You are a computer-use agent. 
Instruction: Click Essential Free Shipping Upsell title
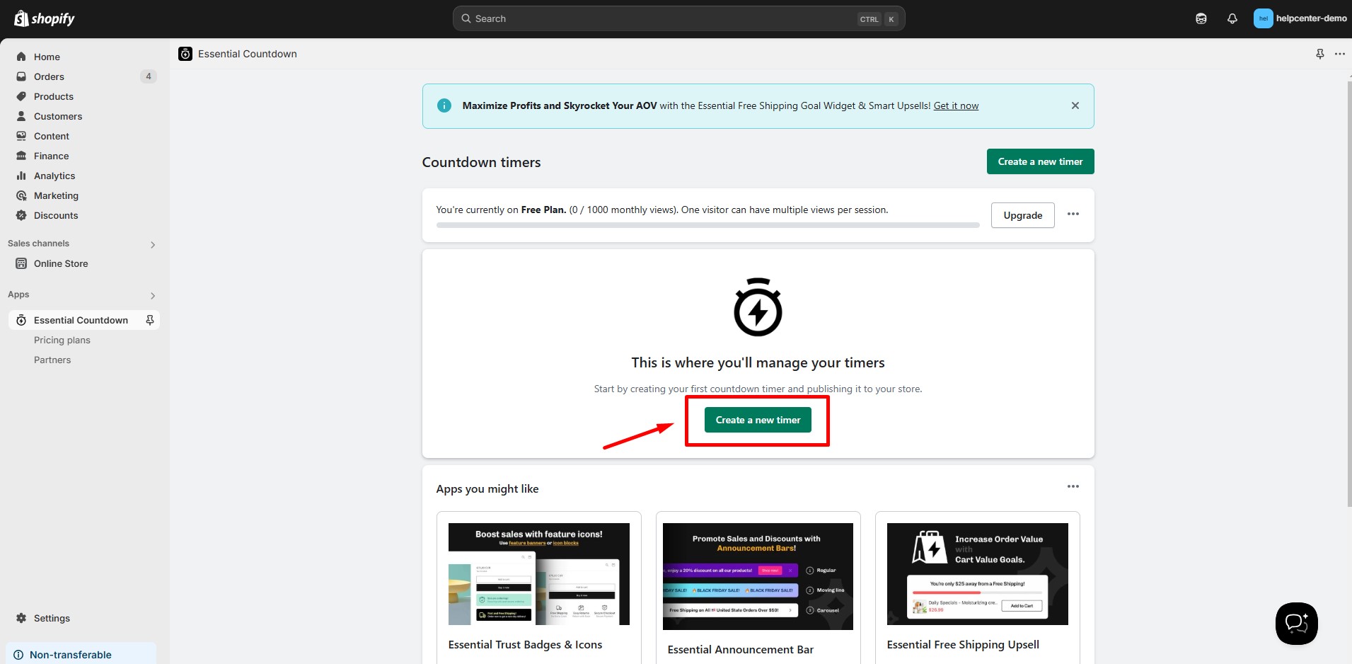(963, 645)
